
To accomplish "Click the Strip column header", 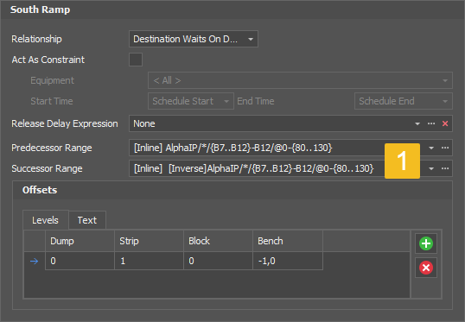I will tap(149, 241).
